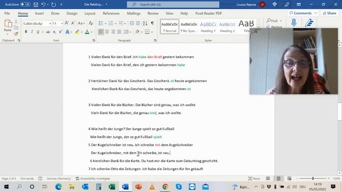Increase paragraph indent
The width and height of the screenshot is (342, 192).
click(x=138, y=23)
